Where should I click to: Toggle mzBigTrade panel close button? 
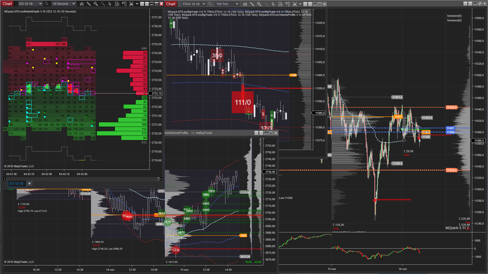point(276,133)
